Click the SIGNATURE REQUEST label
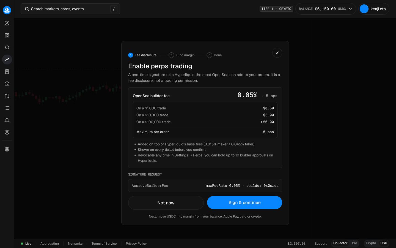This screenshot has width=396, height=248. (145, 174)
